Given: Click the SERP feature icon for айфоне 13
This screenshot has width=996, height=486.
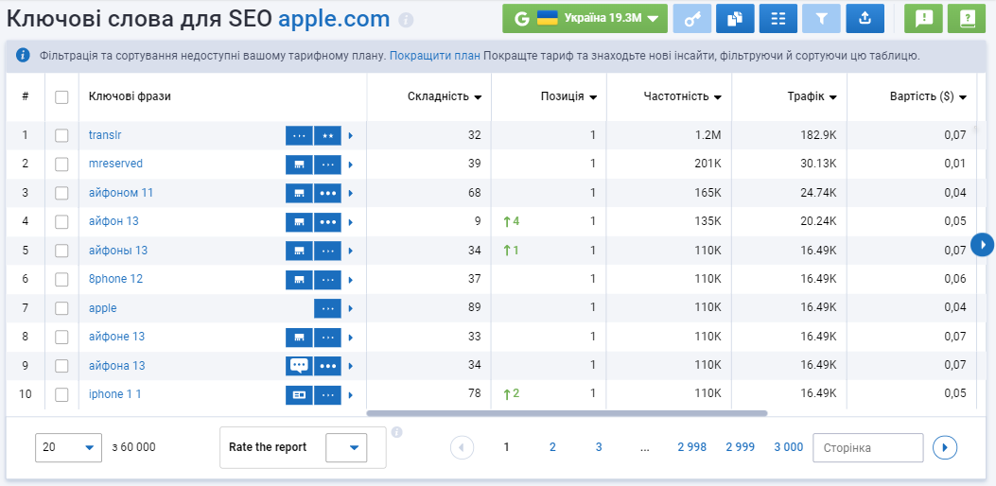Looking at the screenshot, I should point(299,337).
